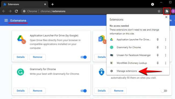
Task: Click Details for Grammarly for Chrome
Action: click(21, 91)
